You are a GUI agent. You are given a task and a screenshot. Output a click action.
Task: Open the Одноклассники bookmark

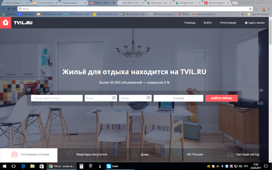tap(50, 14)
